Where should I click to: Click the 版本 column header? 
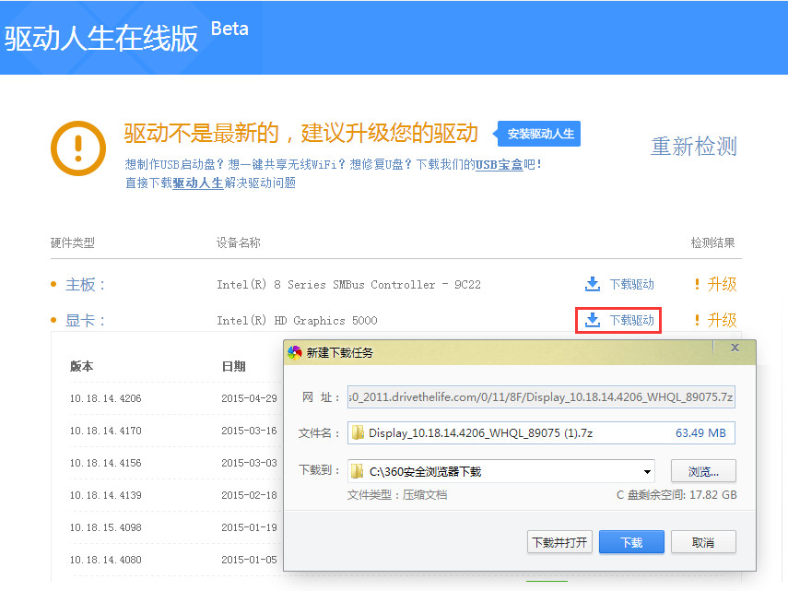(80, 365)
